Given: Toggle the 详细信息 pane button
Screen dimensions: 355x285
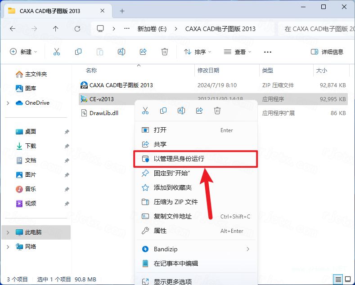Looking at the screenshot, I should pos(327,52).
